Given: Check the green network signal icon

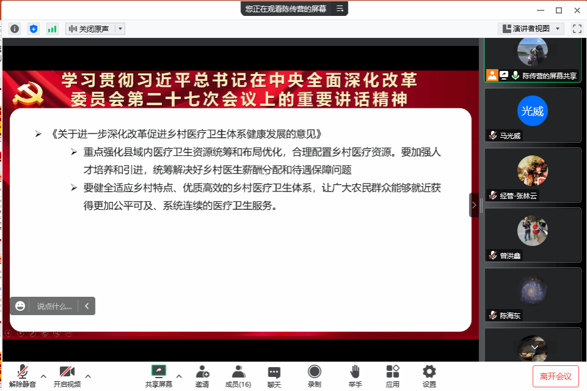Looking at the screenshot, I should tap(52, 29).
